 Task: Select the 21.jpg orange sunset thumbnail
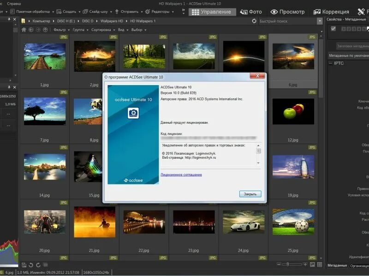pos(95,222)
